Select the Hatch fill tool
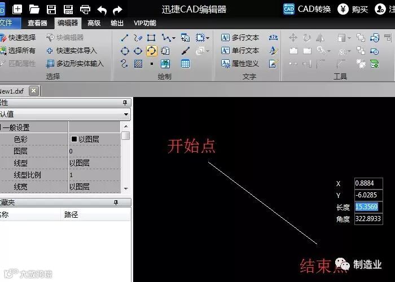The image size is (395, 282). click(138, 64)
